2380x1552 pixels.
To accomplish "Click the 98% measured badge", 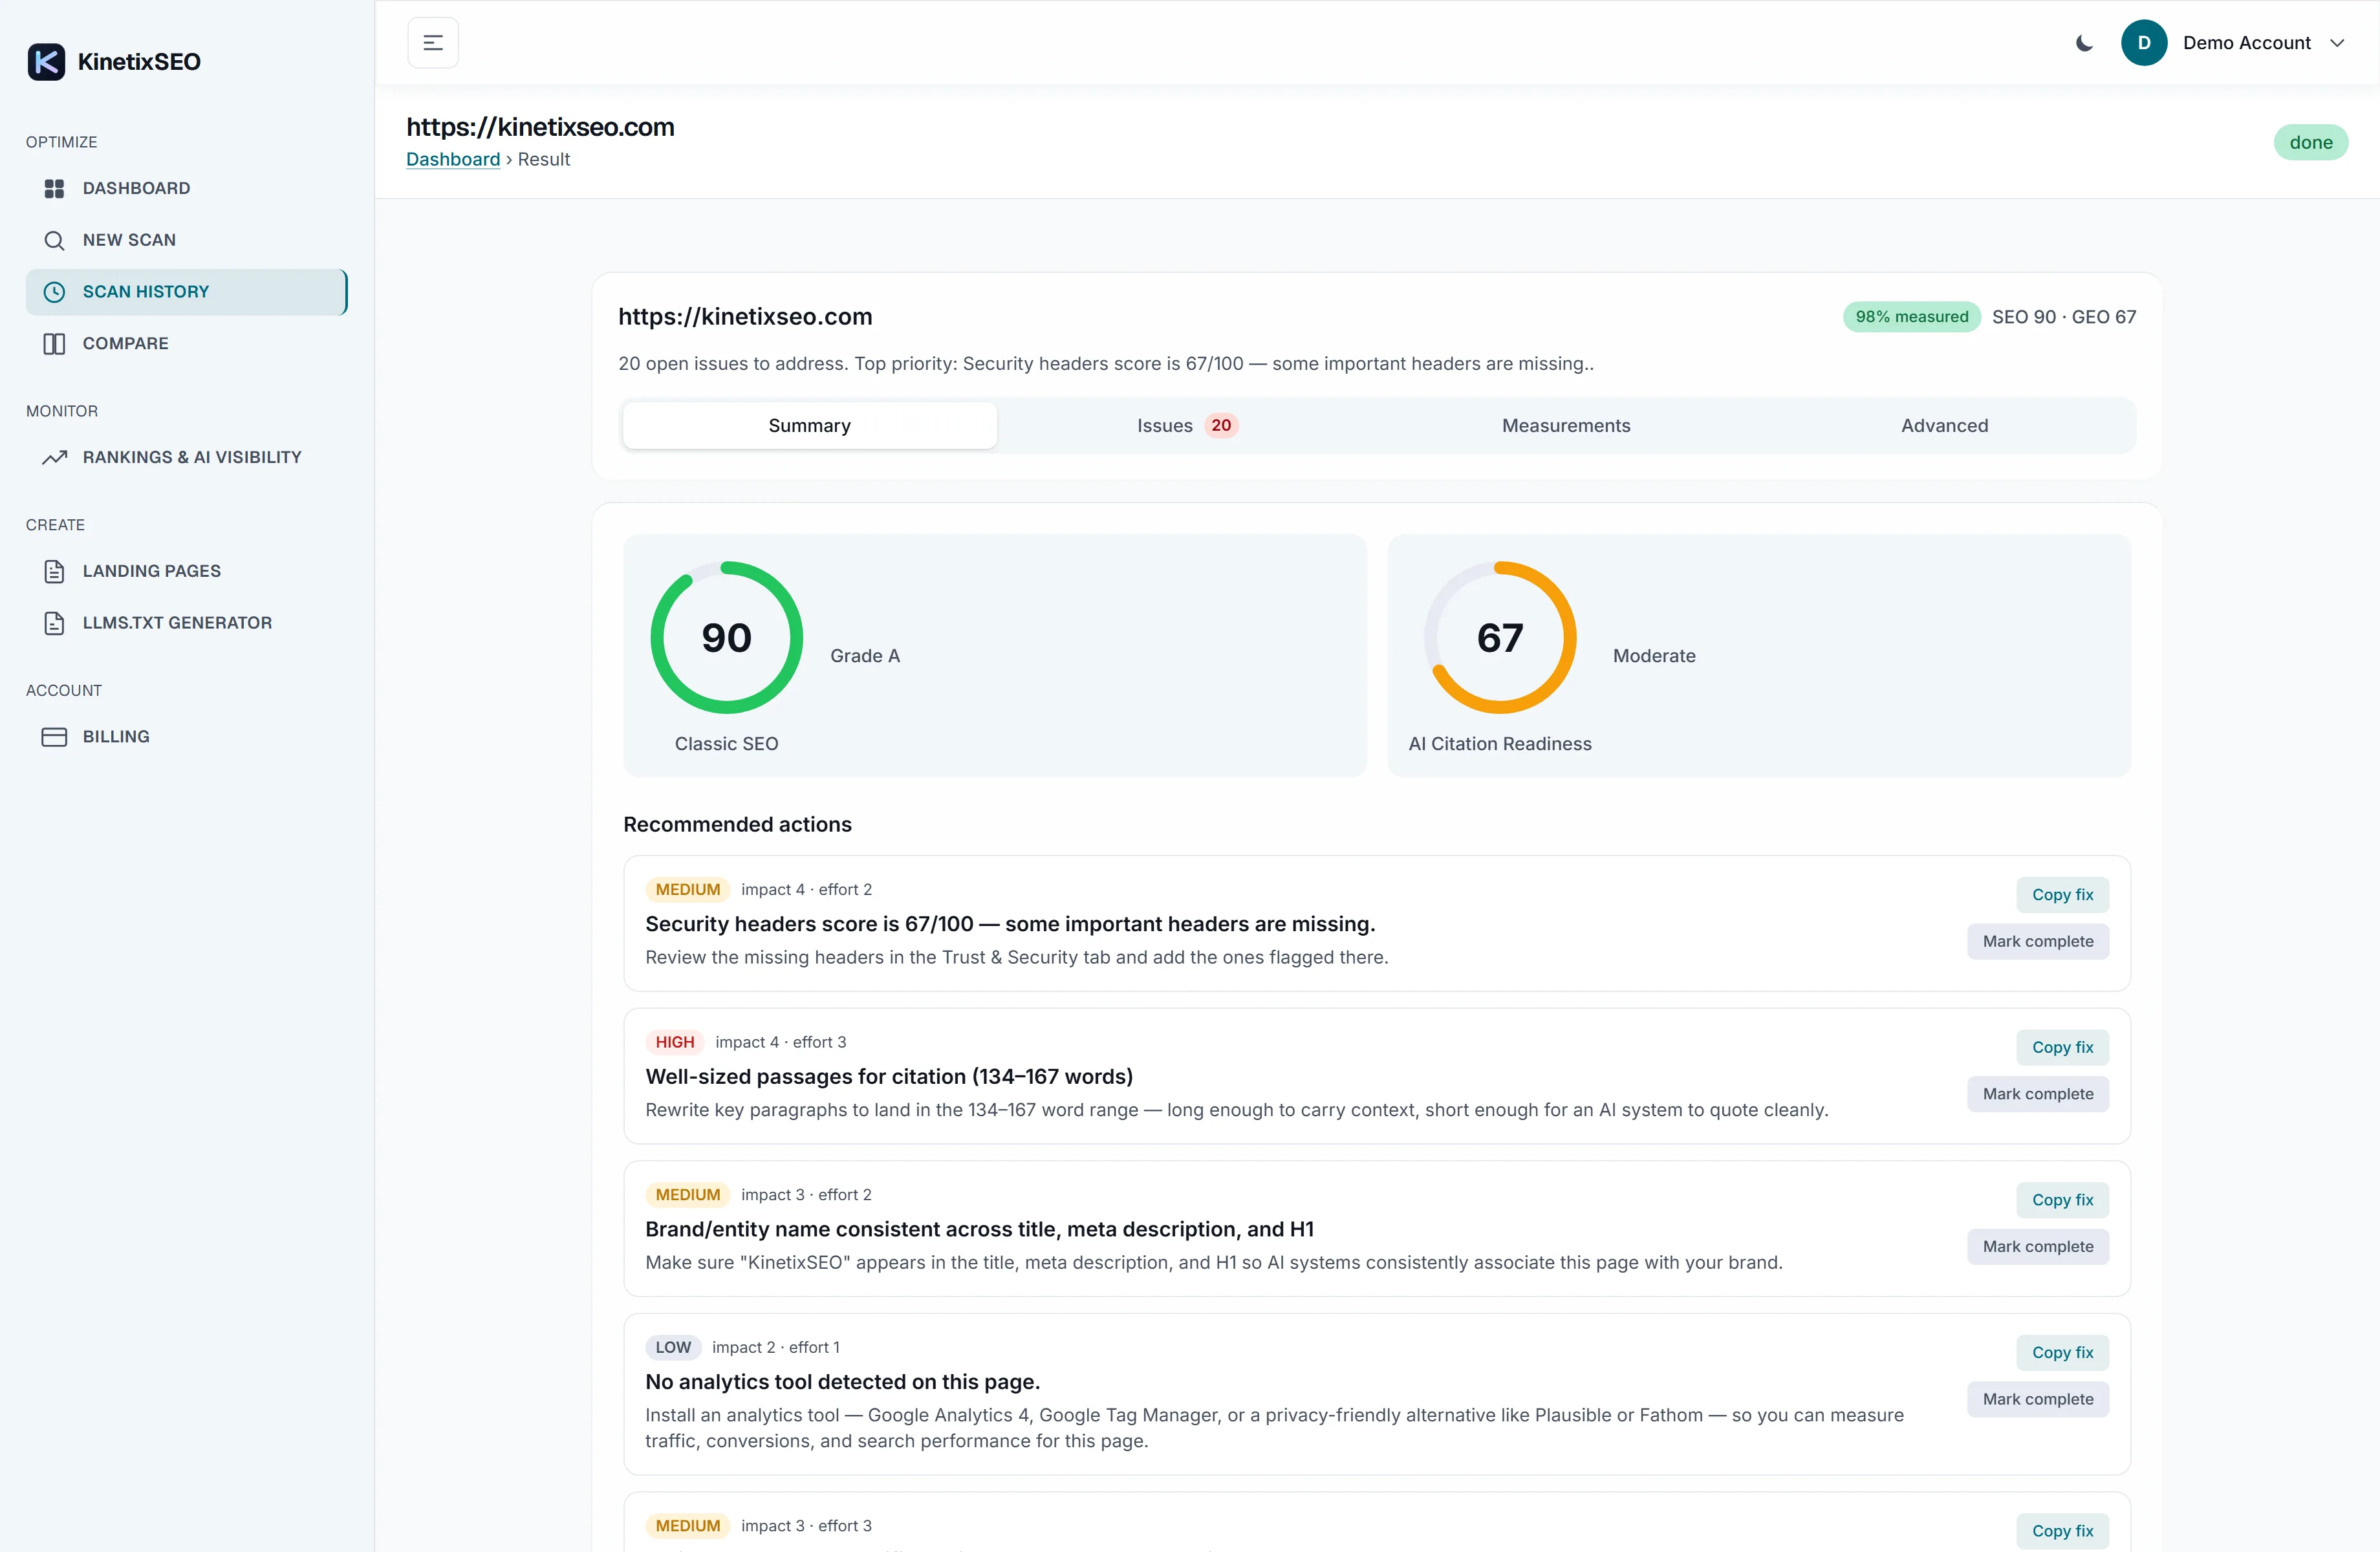I will [x=1911, y=317].
